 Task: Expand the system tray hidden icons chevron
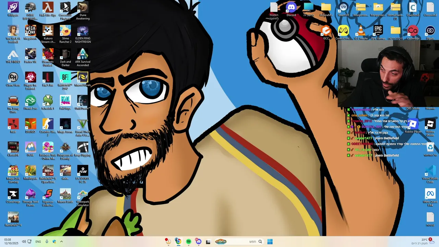click(x=61, y=242)
